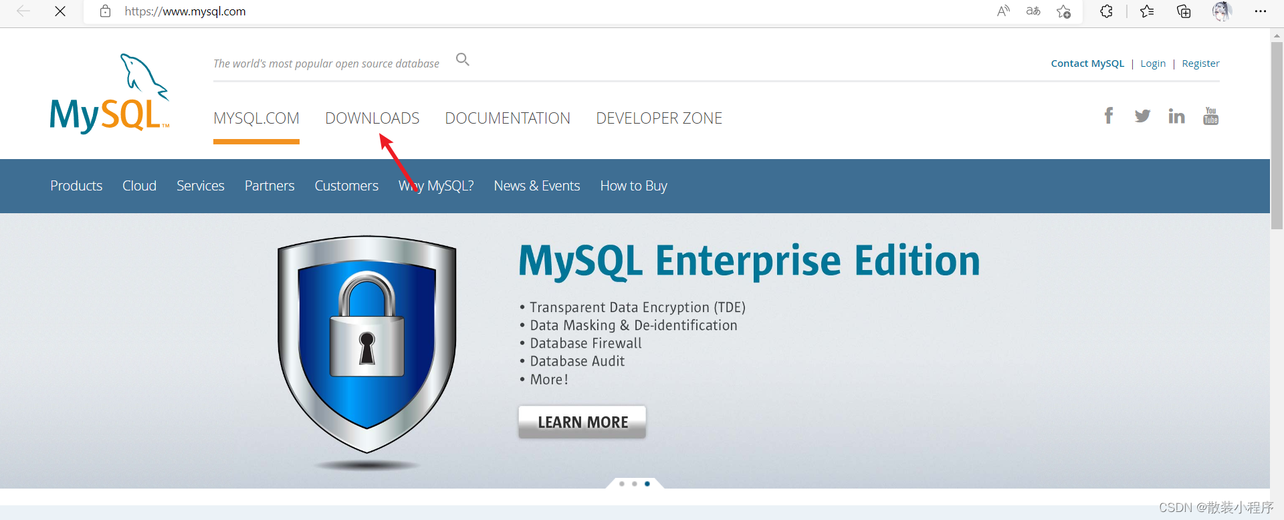This screenshot has height=520, width=1284.
Task: Open the Read aloud icon
Action: click(x=1003, y=11)
